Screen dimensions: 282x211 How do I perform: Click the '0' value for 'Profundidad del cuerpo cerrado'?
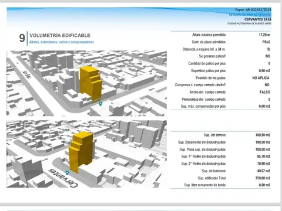click(269, 99)
